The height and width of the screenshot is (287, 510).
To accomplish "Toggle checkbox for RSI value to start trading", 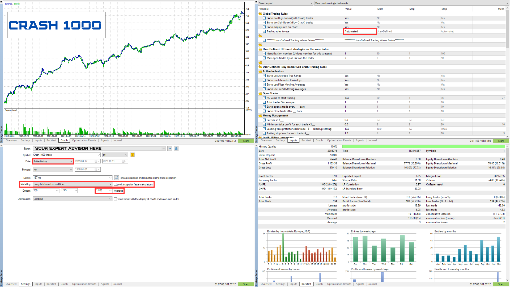I will click(264, 98).
